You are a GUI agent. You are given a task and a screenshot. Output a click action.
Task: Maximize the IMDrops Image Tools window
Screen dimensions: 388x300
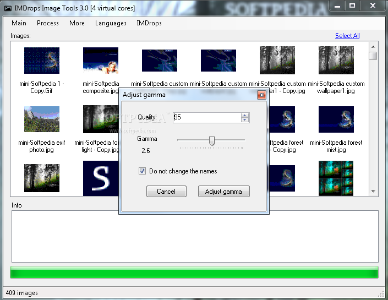point(352,6)
